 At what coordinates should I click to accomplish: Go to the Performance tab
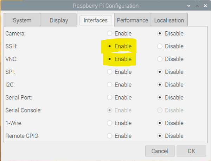click(133, 20)
